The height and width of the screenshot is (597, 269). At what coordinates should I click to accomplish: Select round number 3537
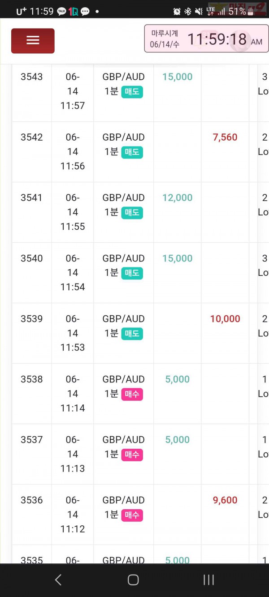32,440
